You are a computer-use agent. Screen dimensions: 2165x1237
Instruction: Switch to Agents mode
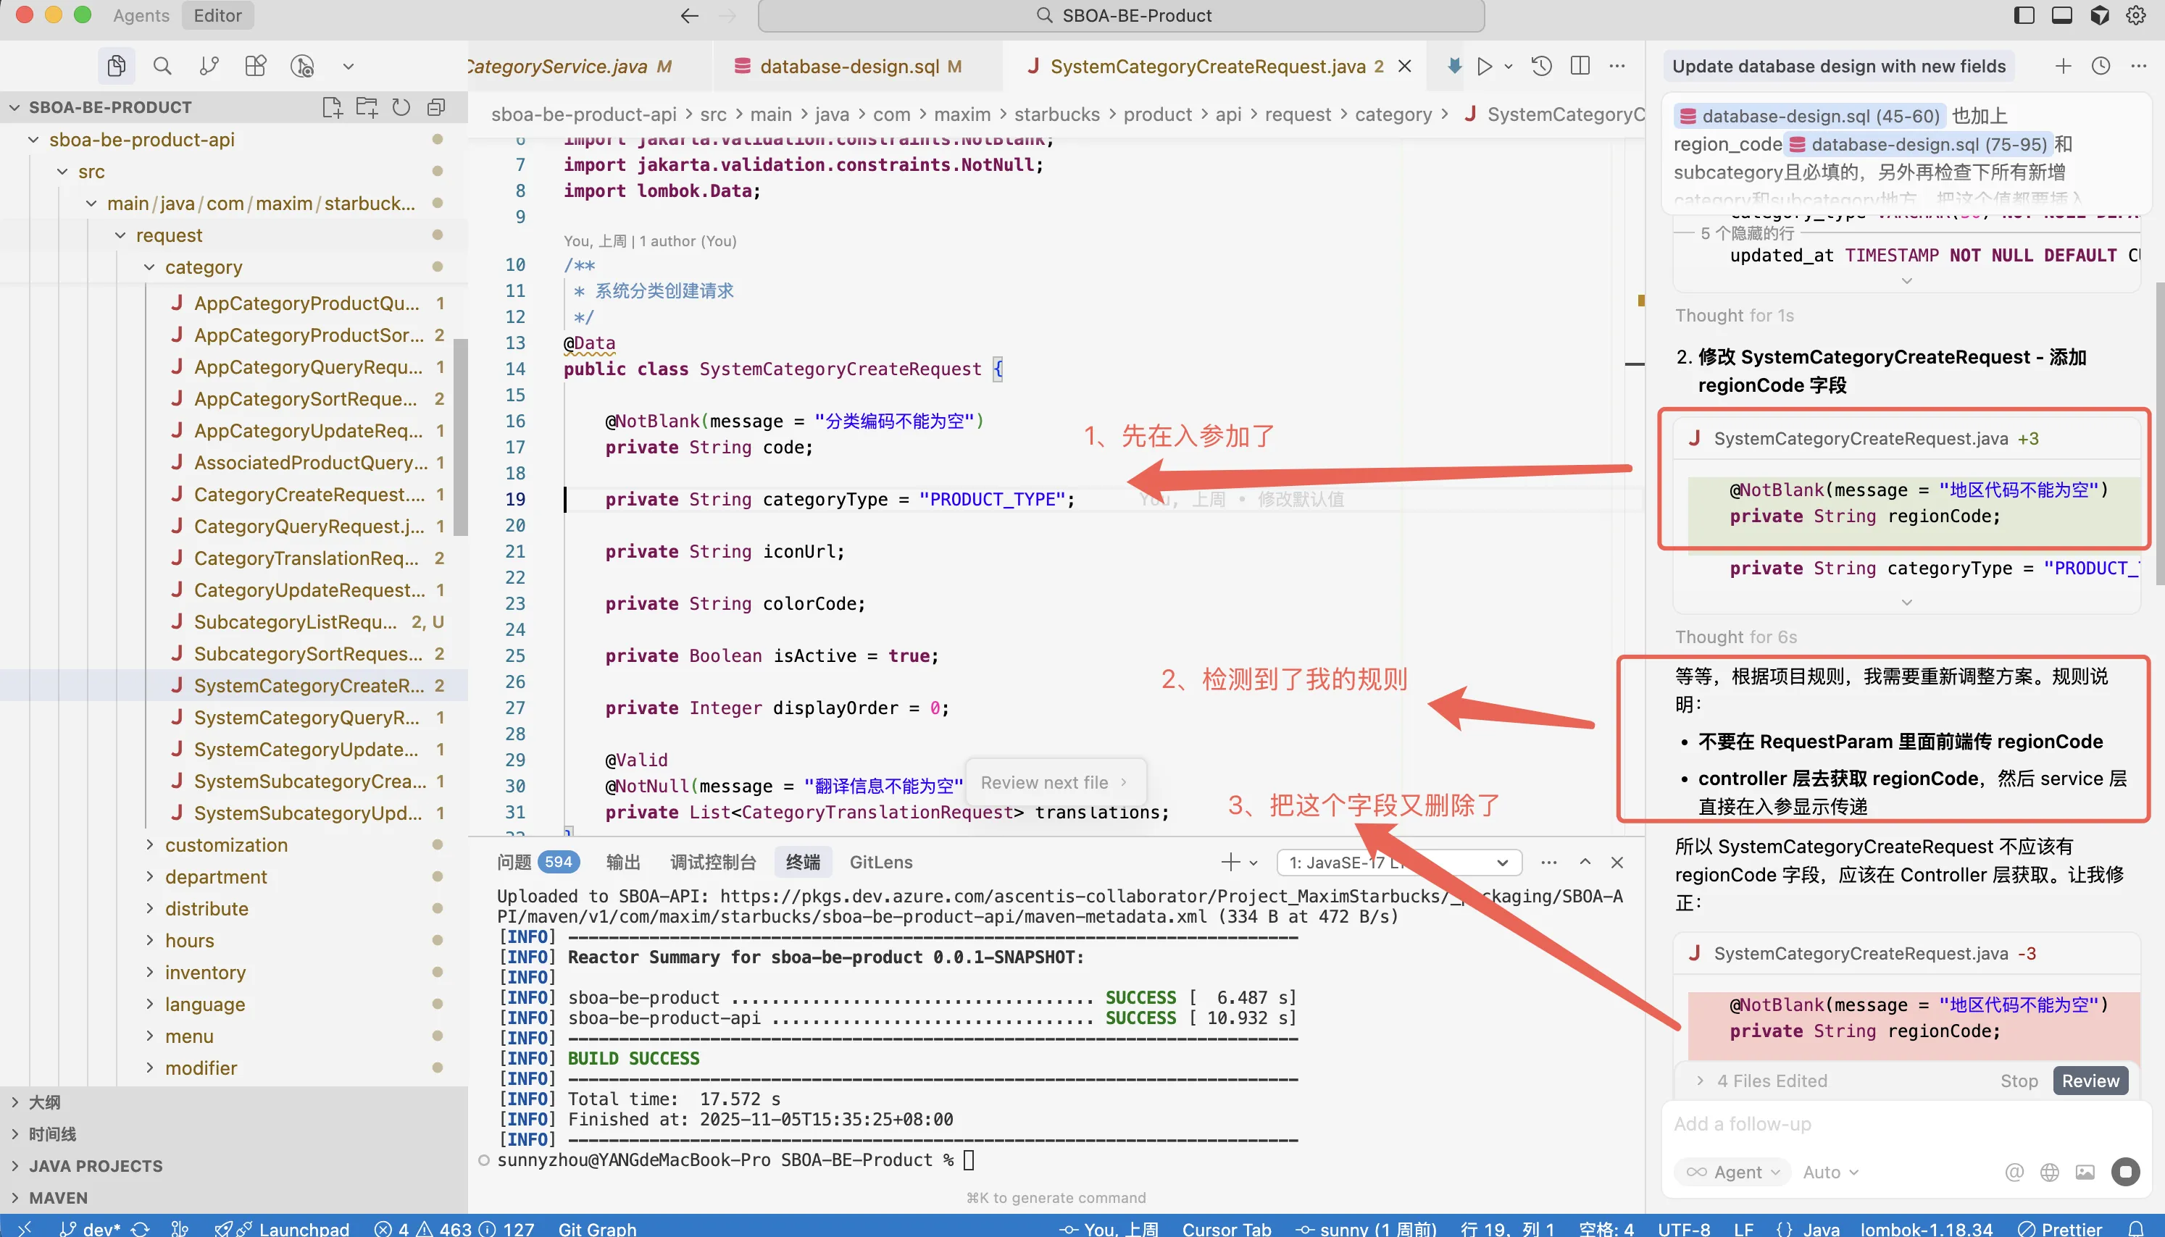pyautogui.click(x=141, y=15)
